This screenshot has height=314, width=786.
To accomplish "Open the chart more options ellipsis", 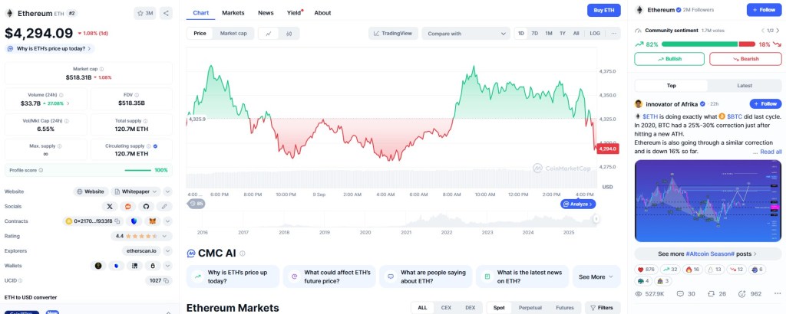I will coord(613,34).
